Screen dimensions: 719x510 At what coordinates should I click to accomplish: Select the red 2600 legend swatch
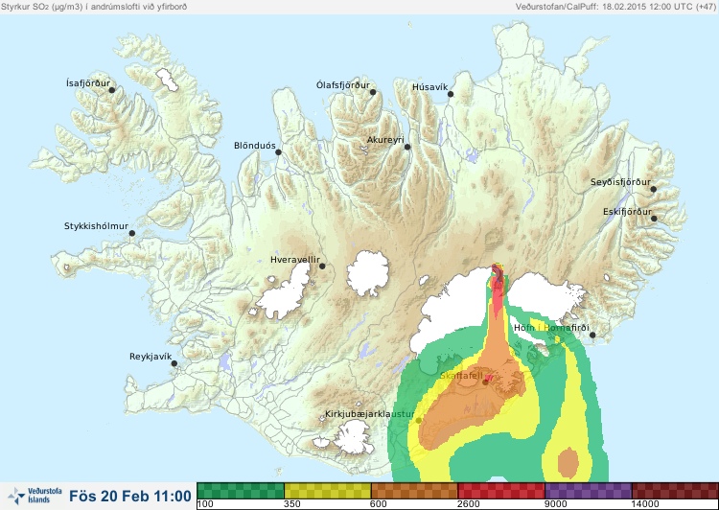(x=501, y=491)
